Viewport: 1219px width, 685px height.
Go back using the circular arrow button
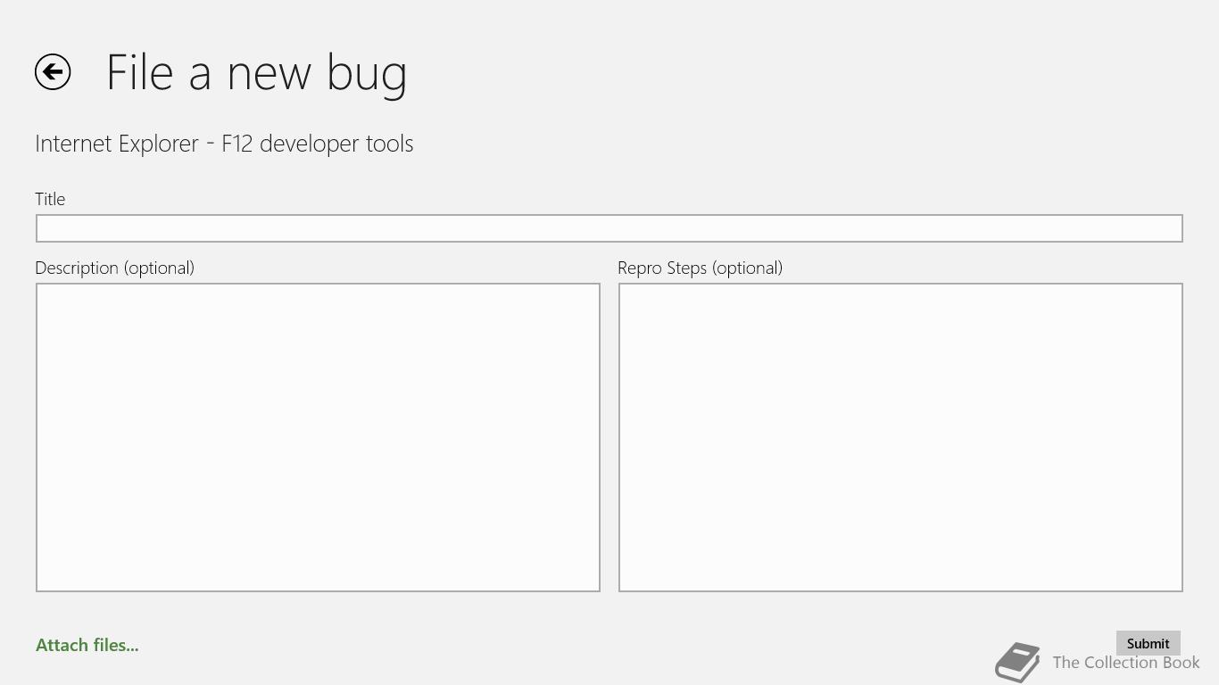pyautogui.click(x=53, y=72)
